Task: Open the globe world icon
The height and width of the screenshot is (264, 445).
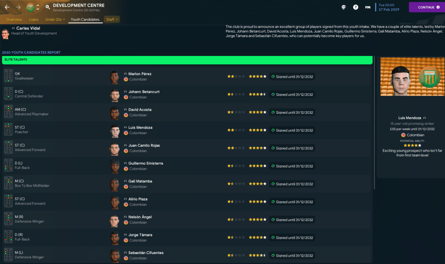Action: [344, 7]
